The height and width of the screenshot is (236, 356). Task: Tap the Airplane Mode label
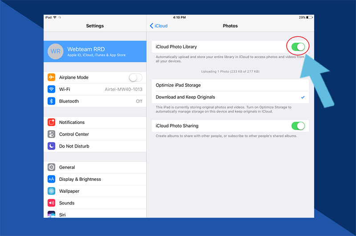coord(73,77)
